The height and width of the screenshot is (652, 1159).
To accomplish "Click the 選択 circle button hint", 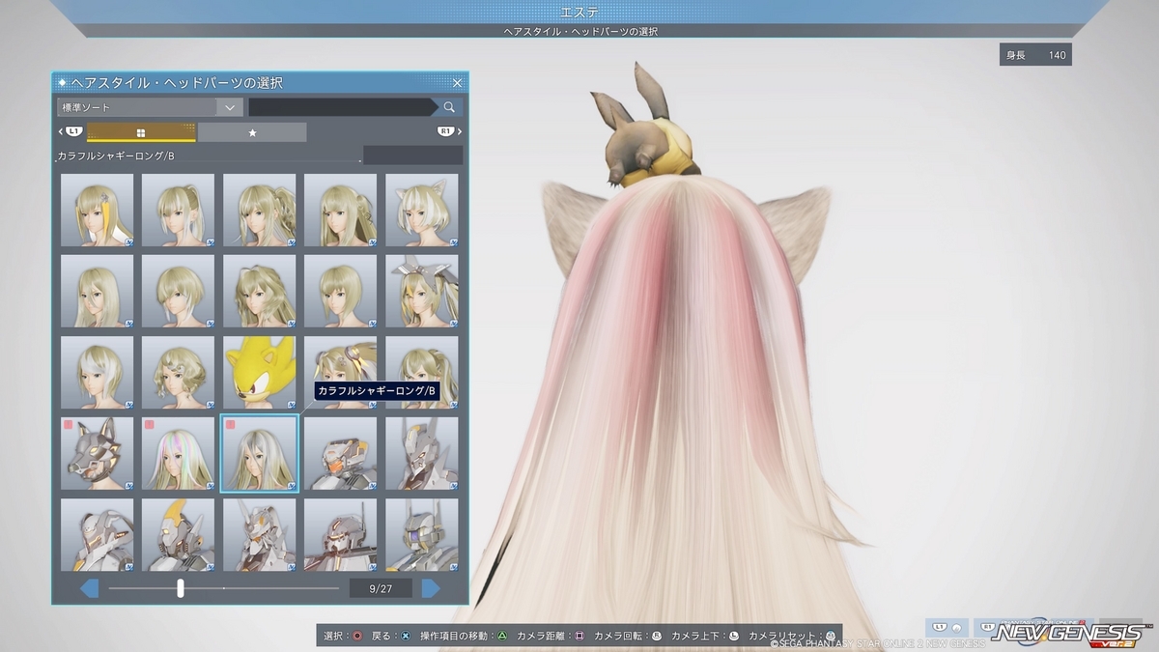I will coord(343,636).
